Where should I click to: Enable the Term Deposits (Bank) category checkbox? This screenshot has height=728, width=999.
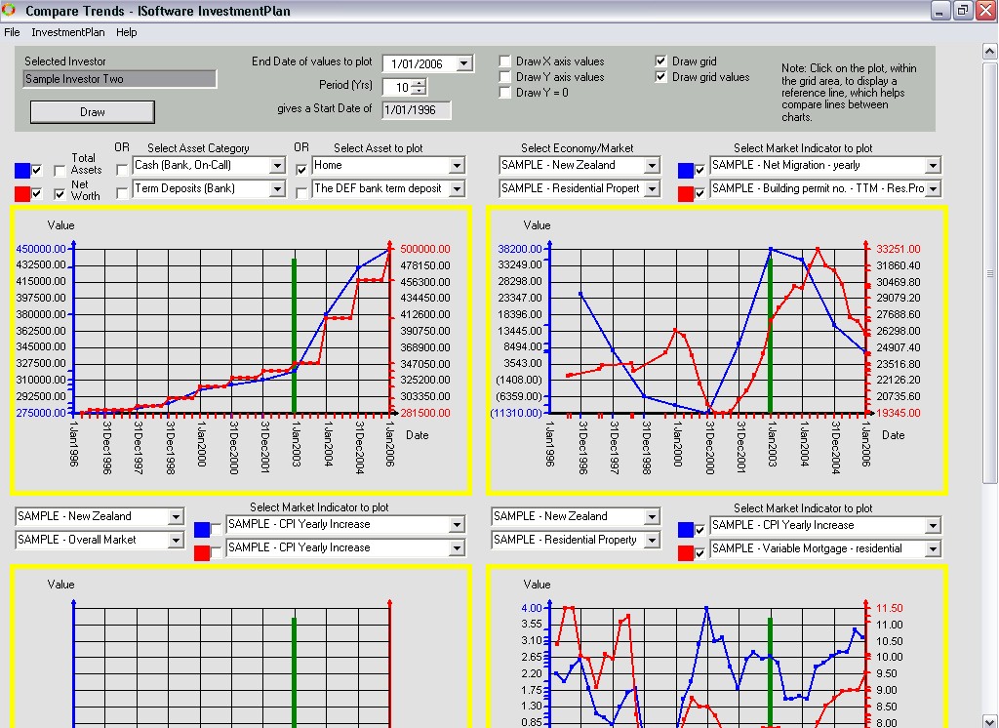click(122, 194)
